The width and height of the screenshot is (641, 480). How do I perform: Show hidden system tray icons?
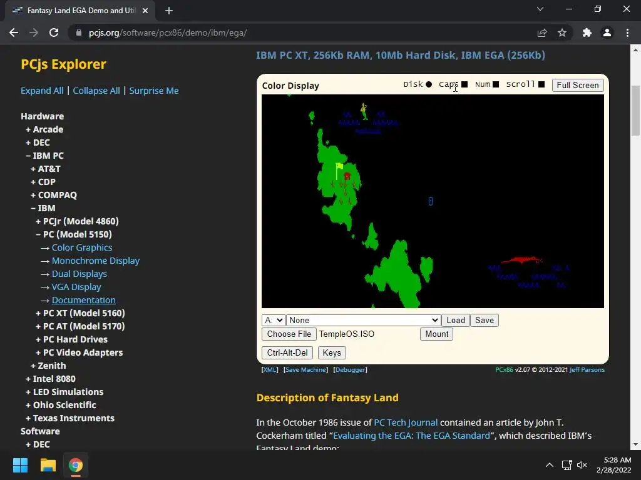(550, 465)
